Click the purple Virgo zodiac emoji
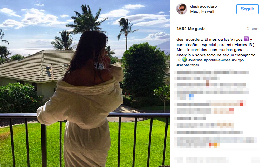Screen dimensions: 265x167 click(x=246, y=39)
